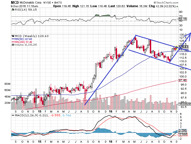Click the Chg +2.39 (+2.02%) value
The height and width of the screenshot is (144, 191).
[162, 6]
